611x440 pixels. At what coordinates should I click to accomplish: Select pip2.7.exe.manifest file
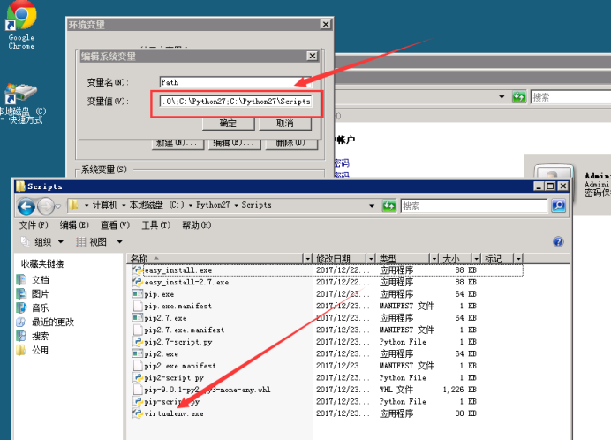pos(178,330)
